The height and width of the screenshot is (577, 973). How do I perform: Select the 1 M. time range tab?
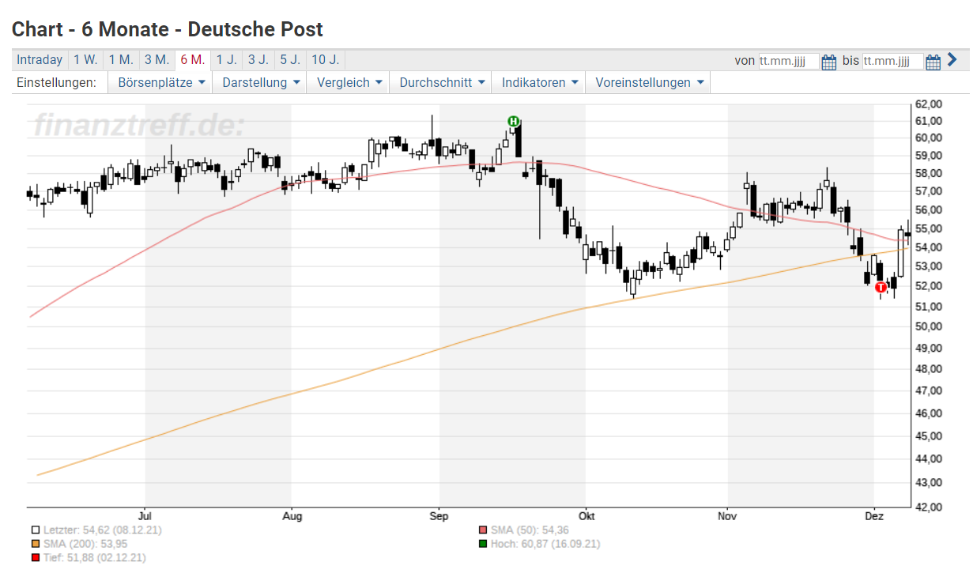pyautogui.click(x=121, y=59)
